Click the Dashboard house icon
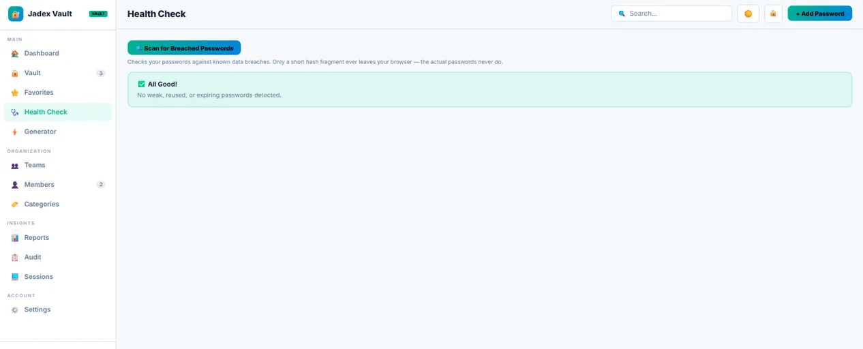Image resolution: width=863 pixels, height=349 pixels. pos(15,53)
